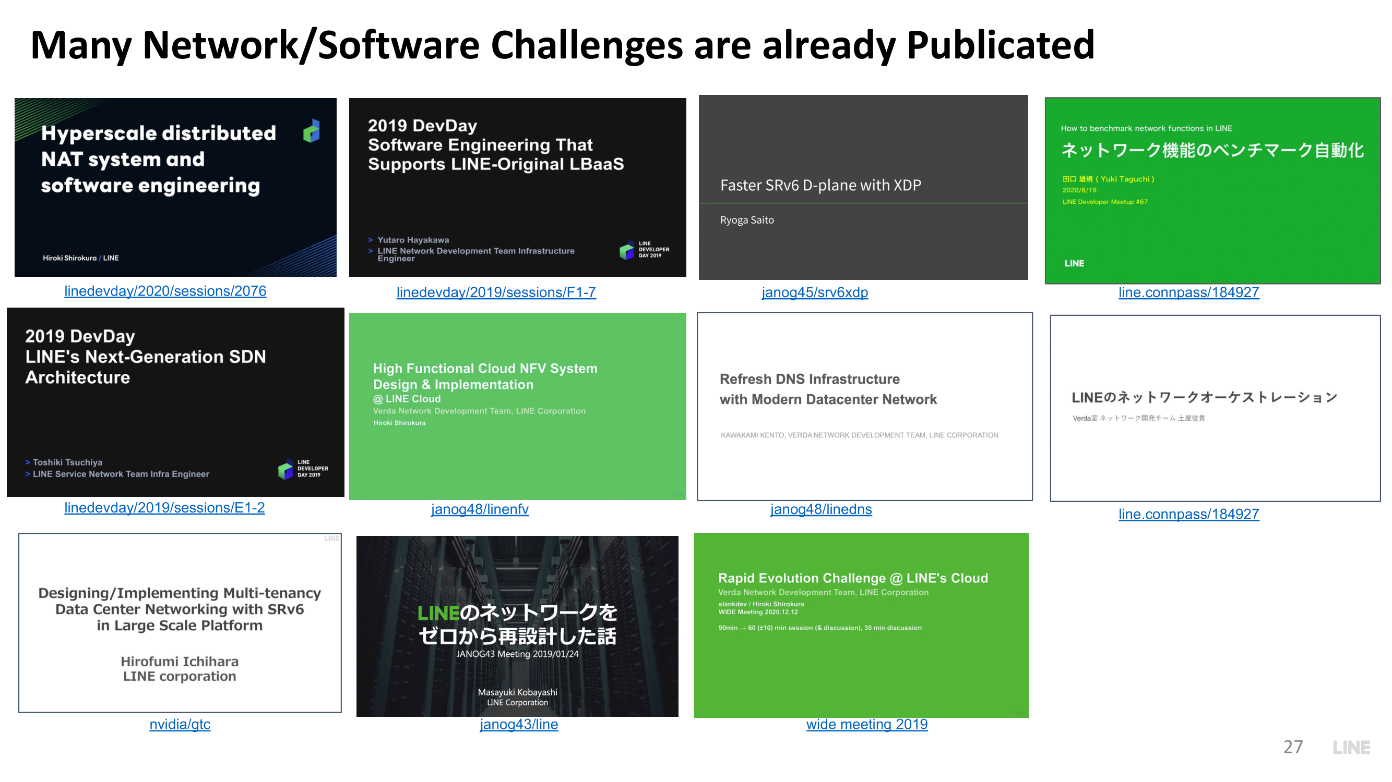Click the 'LINE Developer Meetup #67' text
The height and width of the screenshot is (782, 1392).
tap(1104, 202)
